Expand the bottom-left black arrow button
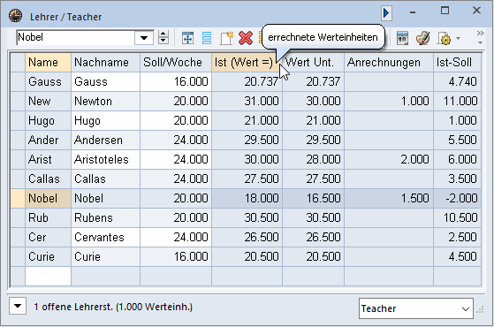The image size is (494, 327). coord(18,306)
